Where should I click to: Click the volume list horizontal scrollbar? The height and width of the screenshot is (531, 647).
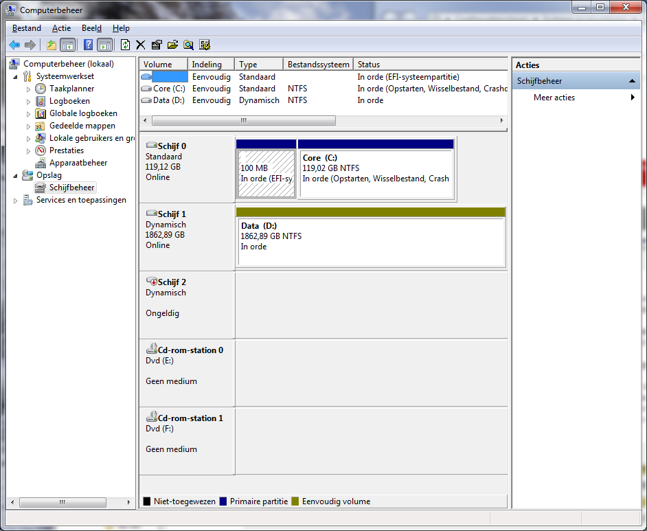tap(244, 120)
